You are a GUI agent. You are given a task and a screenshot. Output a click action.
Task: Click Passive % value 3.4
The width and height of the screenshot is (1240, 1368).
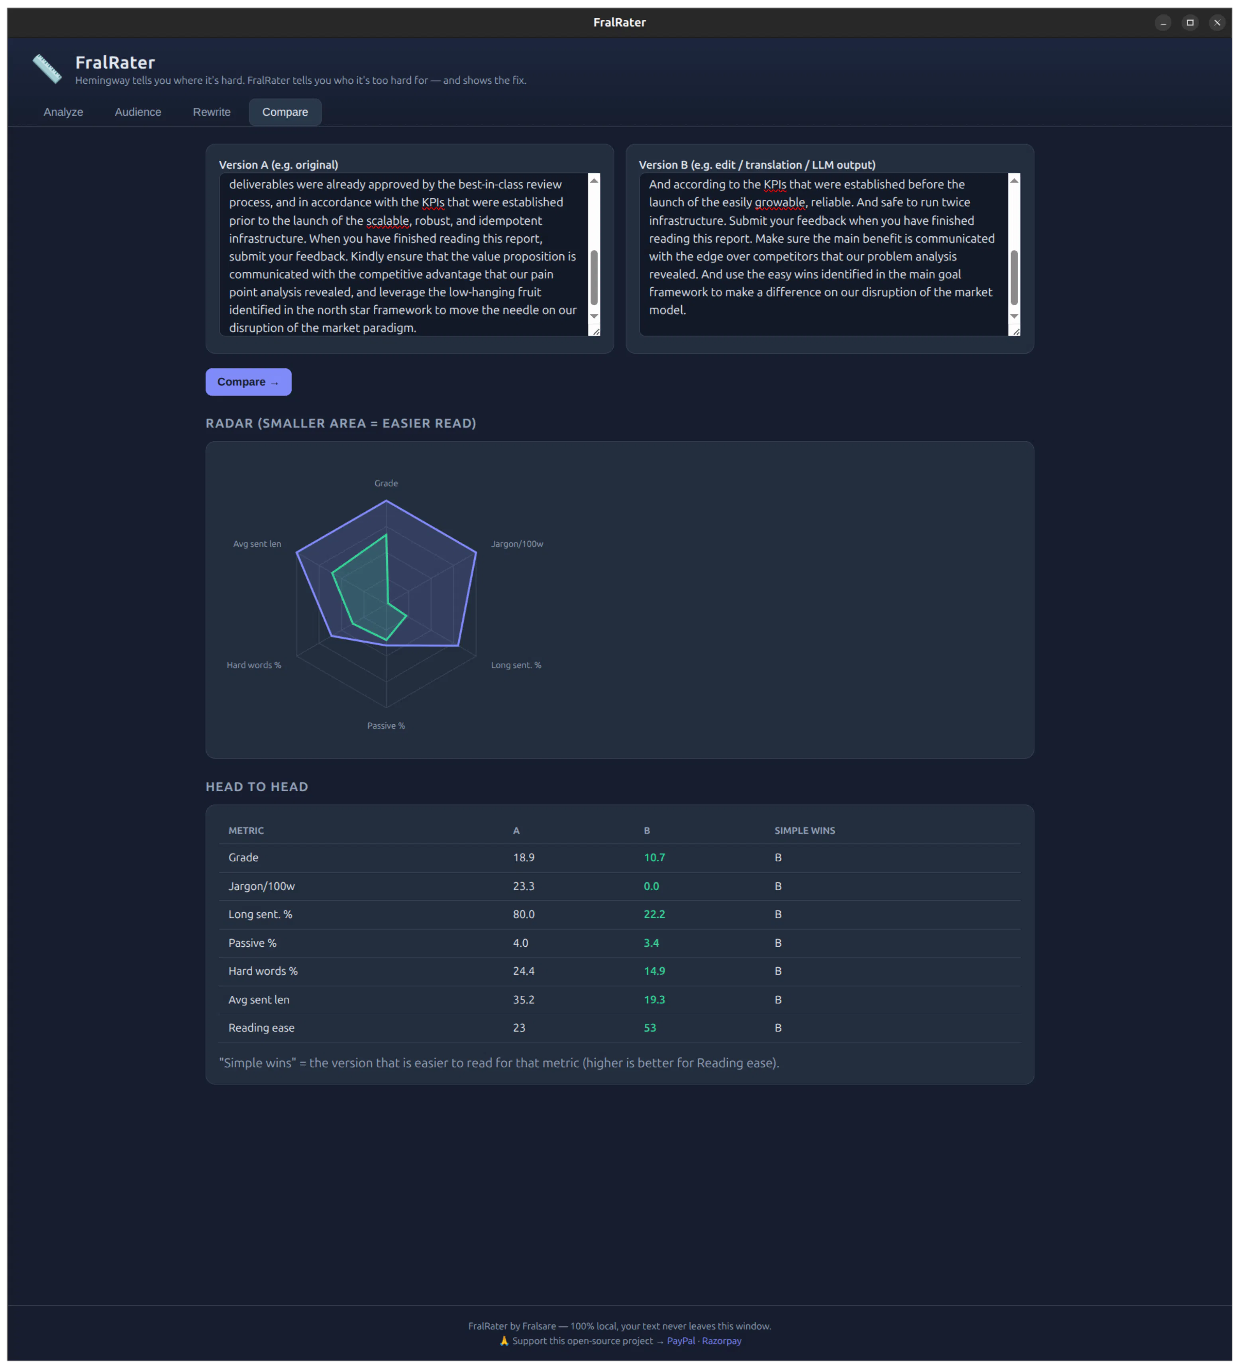(x=651, y=943)
